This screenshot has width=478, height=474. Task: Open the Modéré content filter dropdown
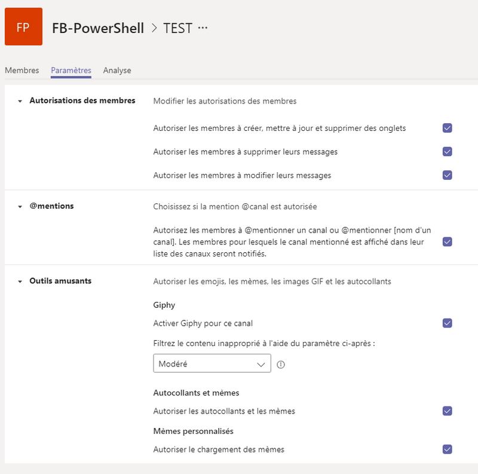tap(212, 363)
